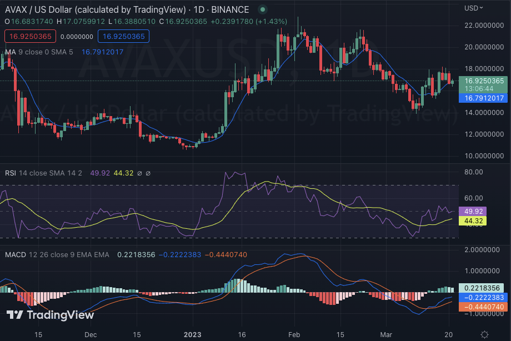Image resolution: width=511 pixels, height=341 pixels.
Task: Click the purple 49.92 RSI axis label
Action: [473, 211]
